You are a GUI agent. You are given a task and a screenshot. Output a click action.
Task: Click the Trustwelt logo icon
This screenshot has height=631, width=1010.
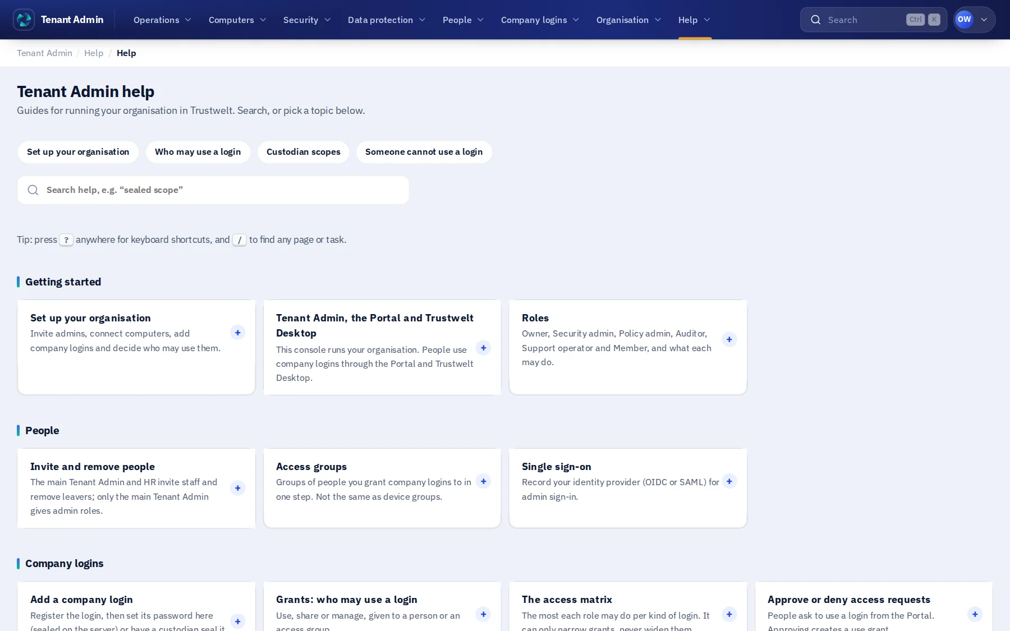[x=24, y=20]
